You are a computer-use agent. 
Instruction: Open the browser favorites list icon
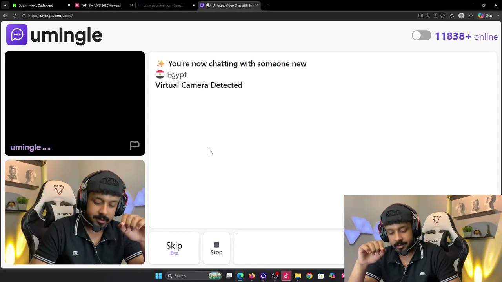pyautogui.click(x=452, y=16)
